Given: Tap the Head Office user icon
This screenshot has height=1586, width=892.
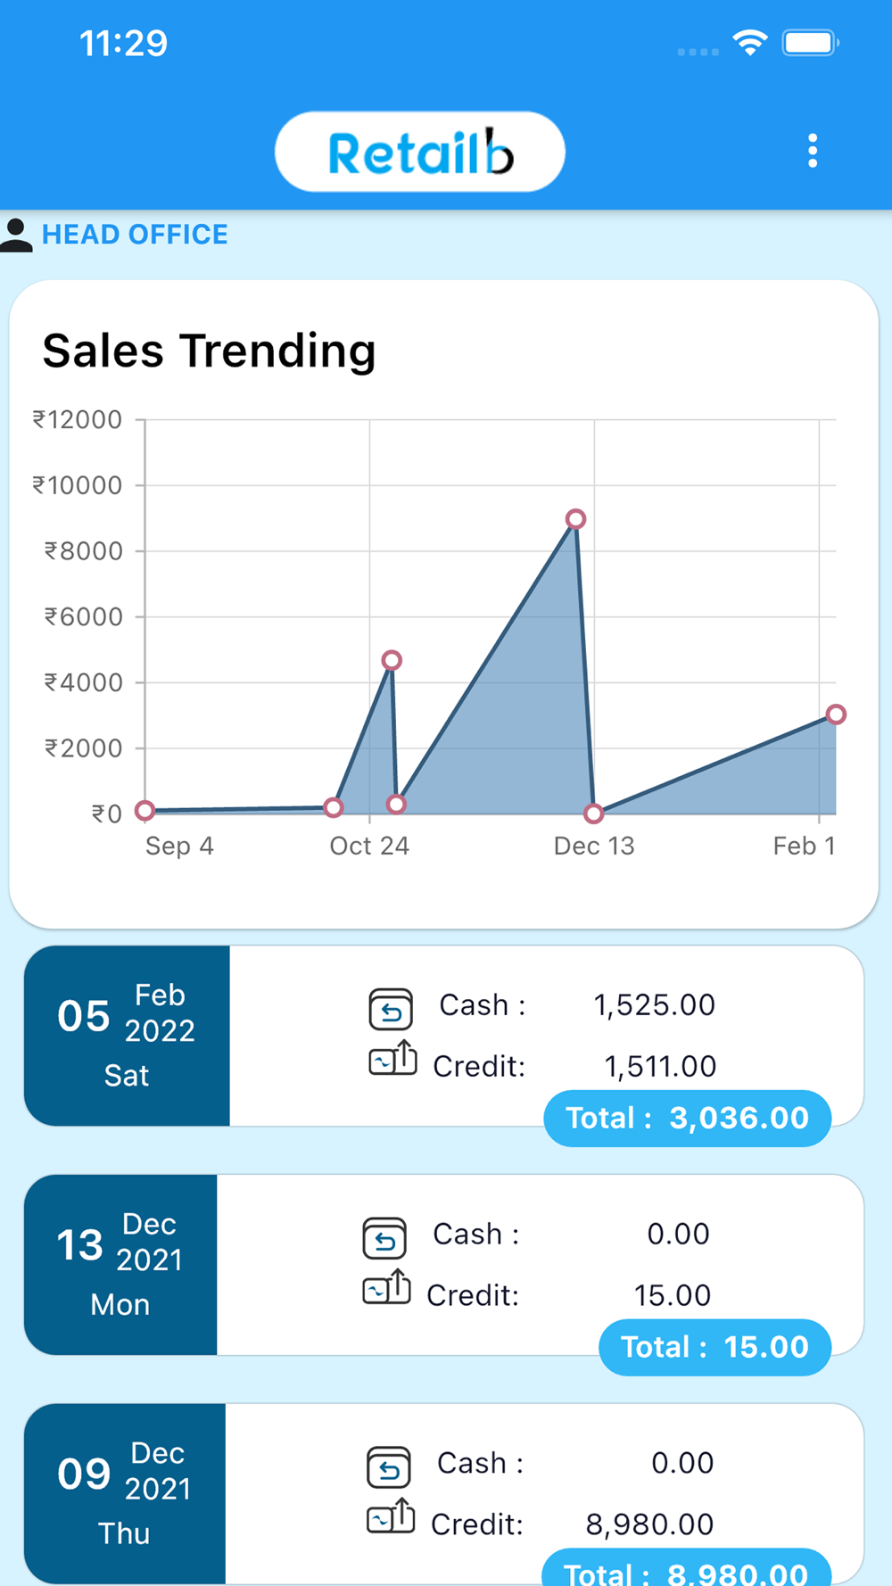Looking at the screenshot, I should 16,235.
